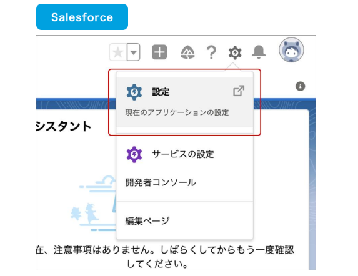Open the Trailhead guidance icon

point(187,52)
